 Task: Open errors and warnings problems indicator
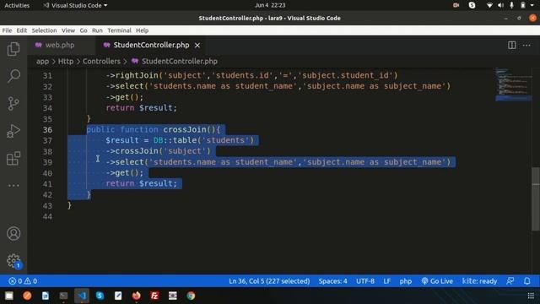(23, 281)
